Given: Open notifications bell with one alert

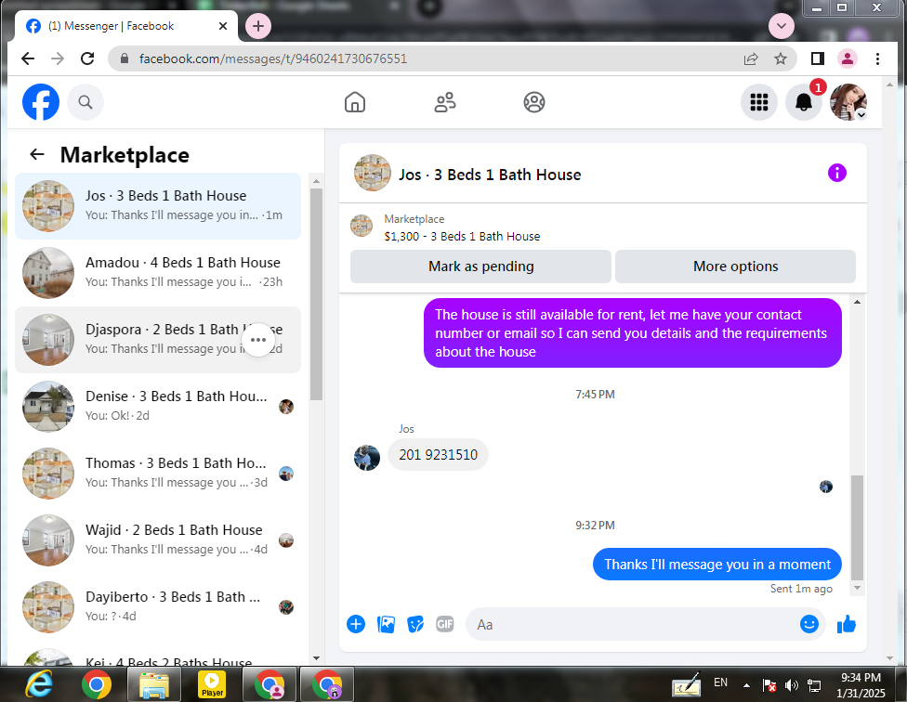Looking at the screenshot, I should (804, 102).
